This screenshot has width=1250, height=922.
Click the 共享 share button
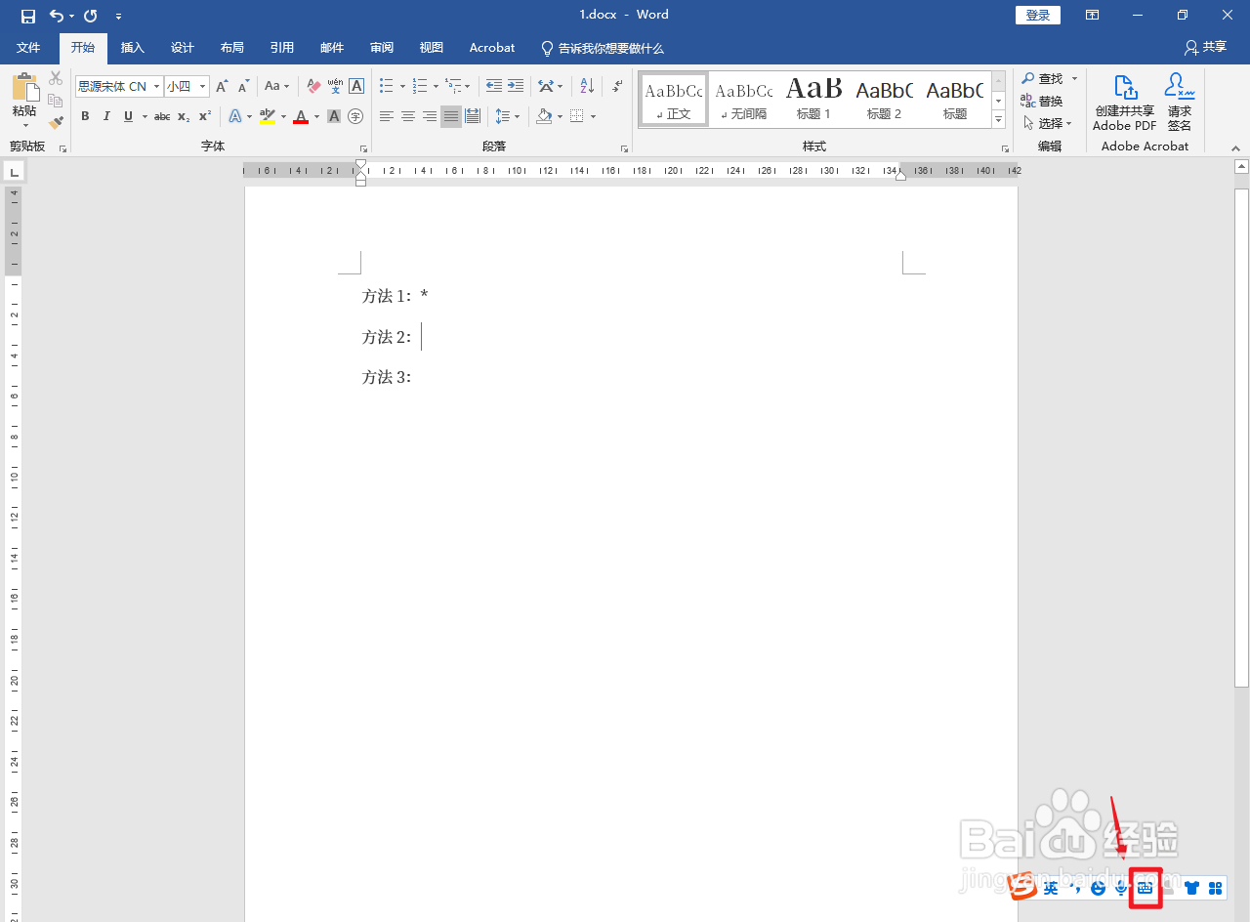pyautogui.click(x=1206, y=47)
